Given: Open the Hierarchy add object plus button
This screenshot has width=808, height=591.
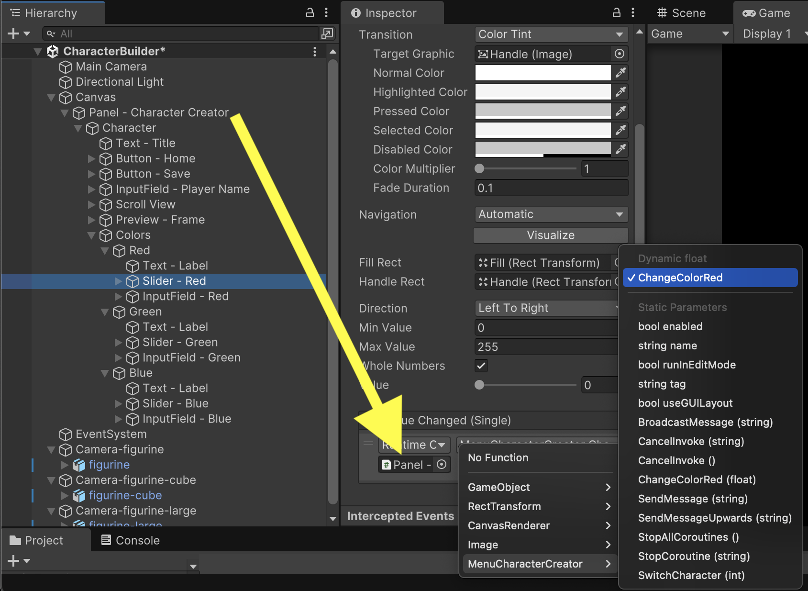Looking at the screenshot, I should coord(14,33).
